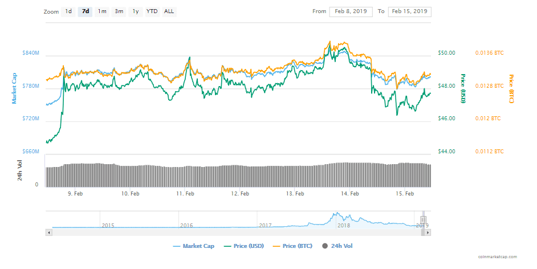Click the navigator scrollbar track
This screenshot has width=537, height=269.
point(228,233)
